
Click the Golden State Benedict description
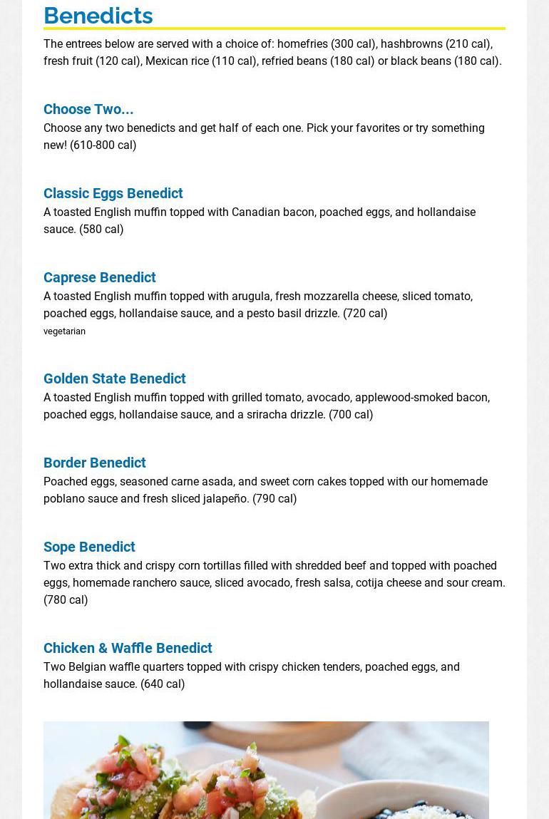tap(266, 406)
